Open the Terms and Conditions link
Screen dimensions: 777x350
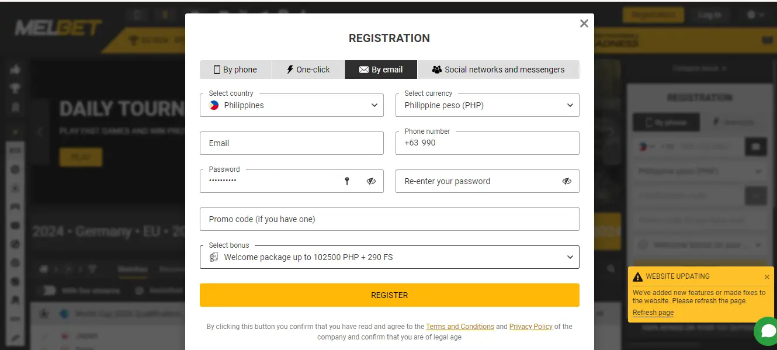coord(460,327)
